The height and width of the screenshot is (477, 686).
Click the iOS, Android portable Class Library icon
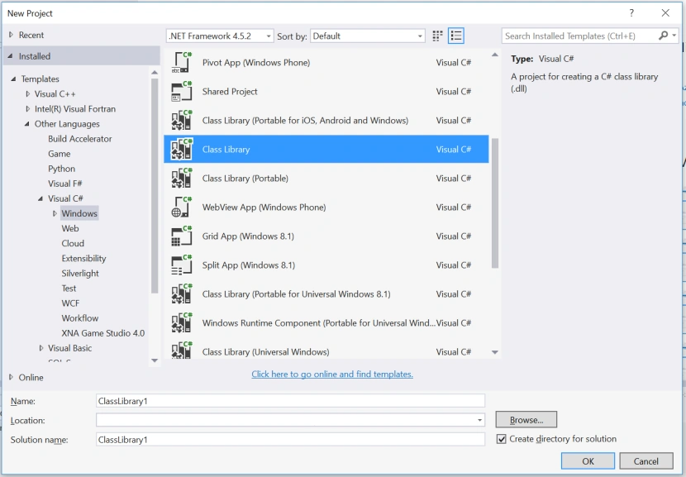click(x=182, y=121)
